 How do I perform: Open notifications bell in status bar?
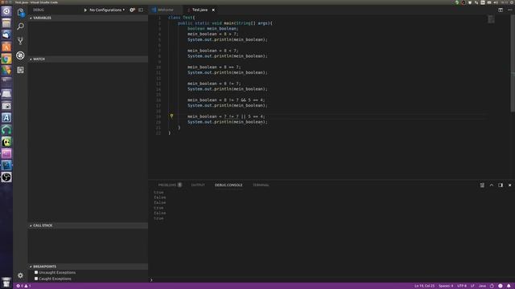(x=509, y=286)
